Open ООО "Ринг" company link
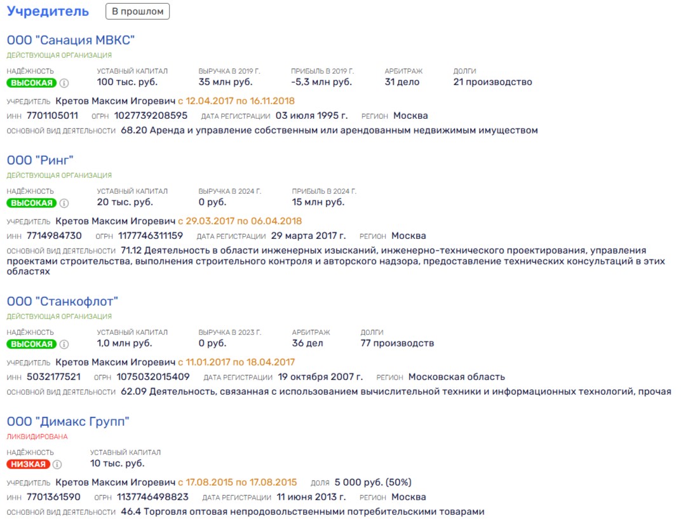Image resolution: width=688 pixels, height=532 pixels. tap(40, 160)
